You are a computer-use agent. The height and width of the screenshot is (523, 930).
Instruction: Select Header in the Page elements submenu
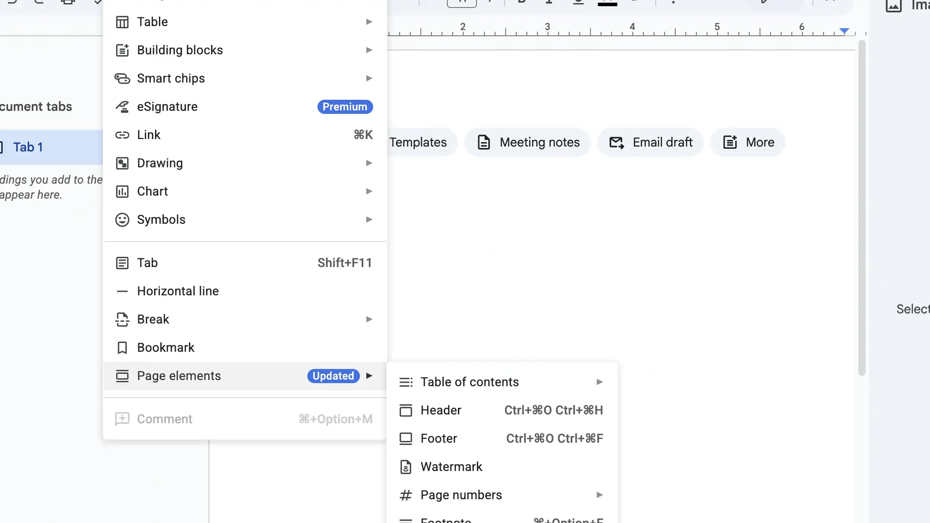[x=441, y=410]
